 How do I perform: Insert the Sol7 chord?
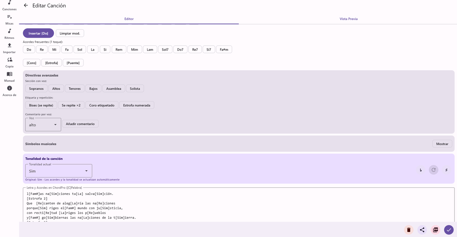coord(165,50)
